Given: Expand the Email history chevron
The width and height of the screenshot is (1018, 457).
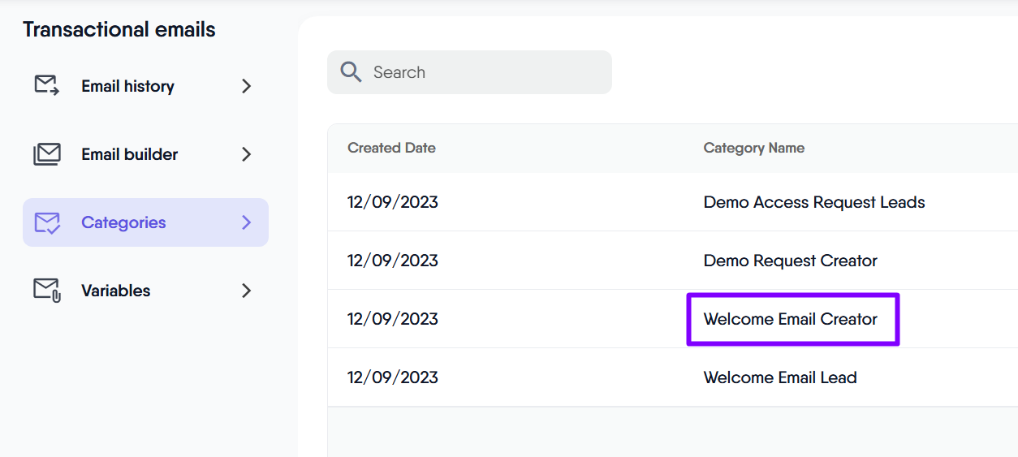Looking at the screenshot, I should pos(247,86).
